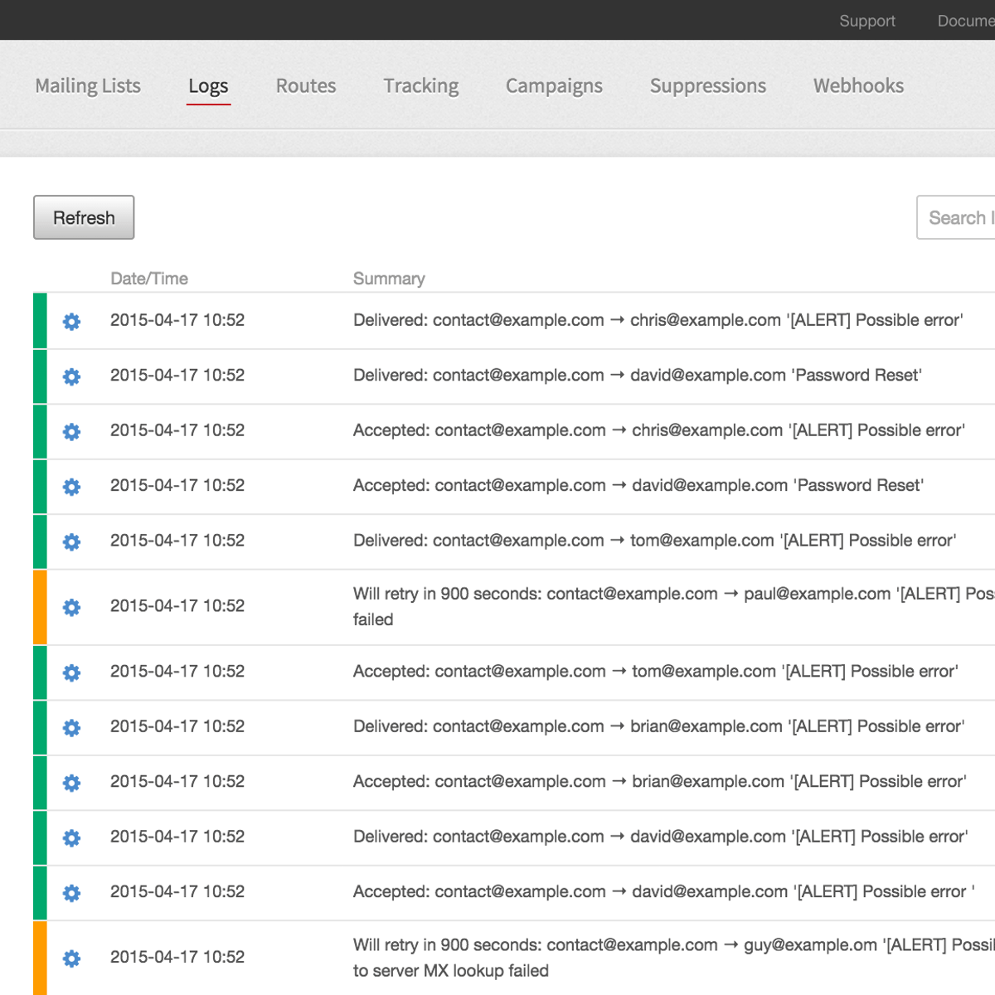Go to the Tracking tab
The height and width of the screenshot is (995, 995).
pos(420,86)
